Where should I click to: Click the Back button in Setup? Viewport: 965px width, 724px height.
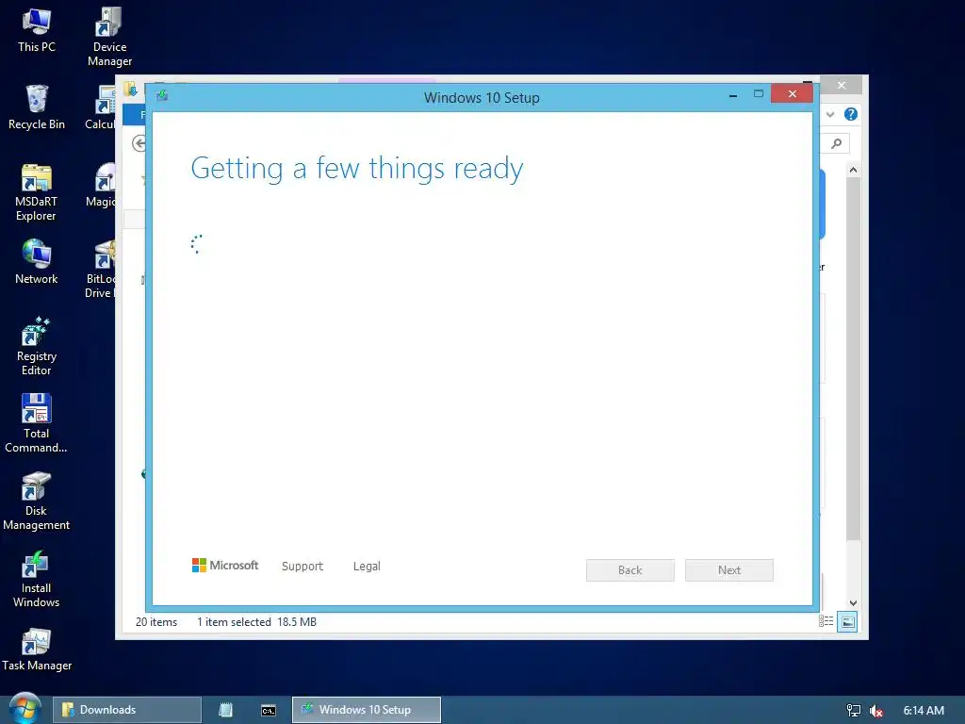click(630, 570)
